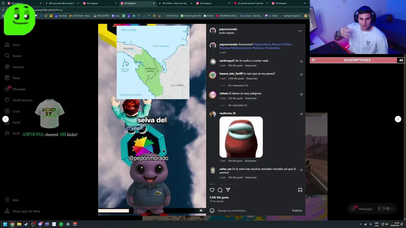Open santinogui2's profile

[227, 60]
